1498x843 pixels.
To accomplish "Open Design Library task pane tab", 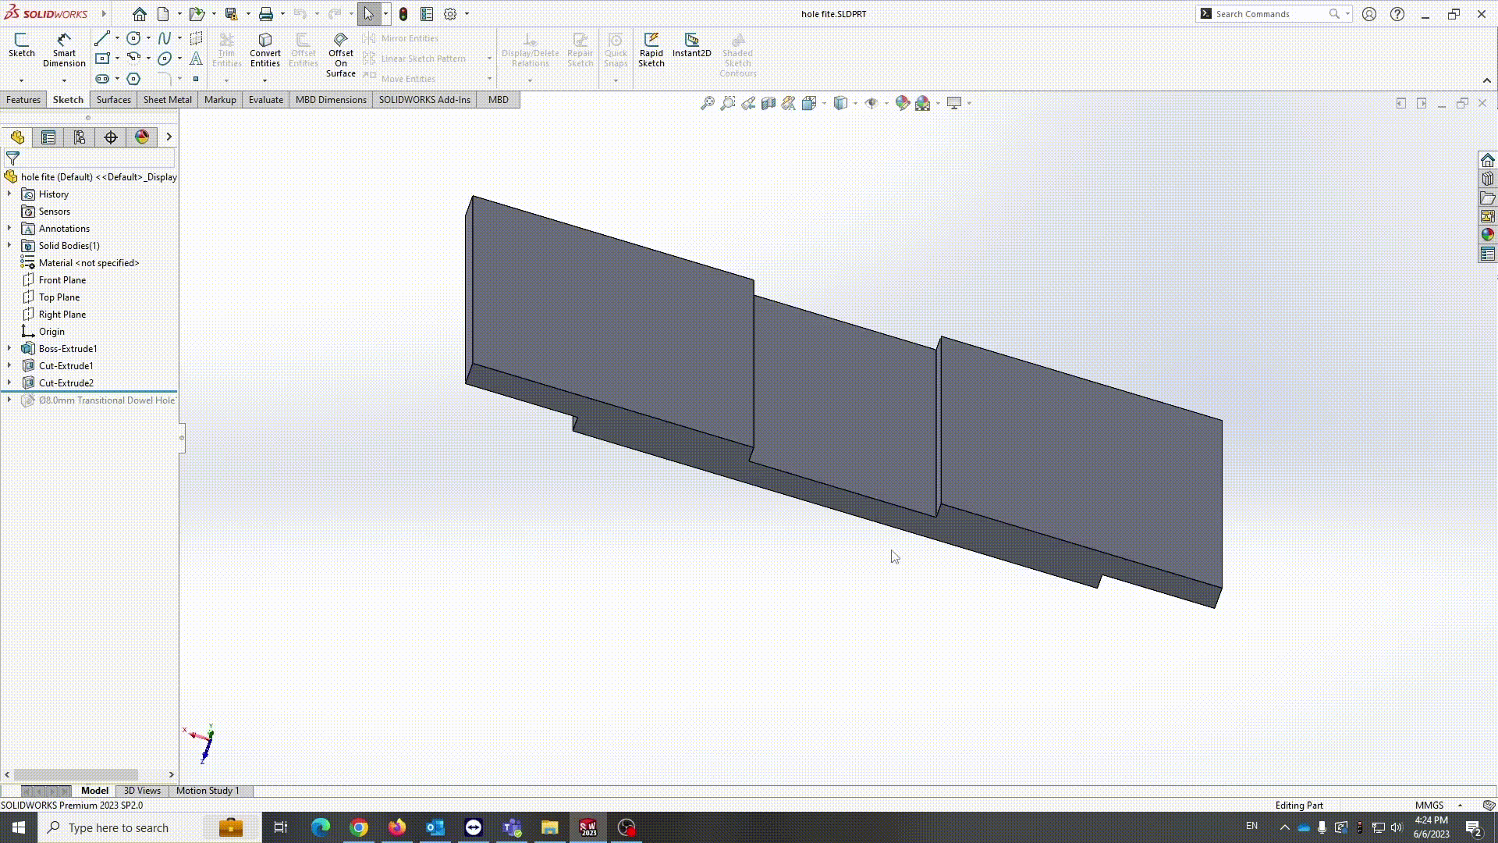I will tap(1488, 179).
